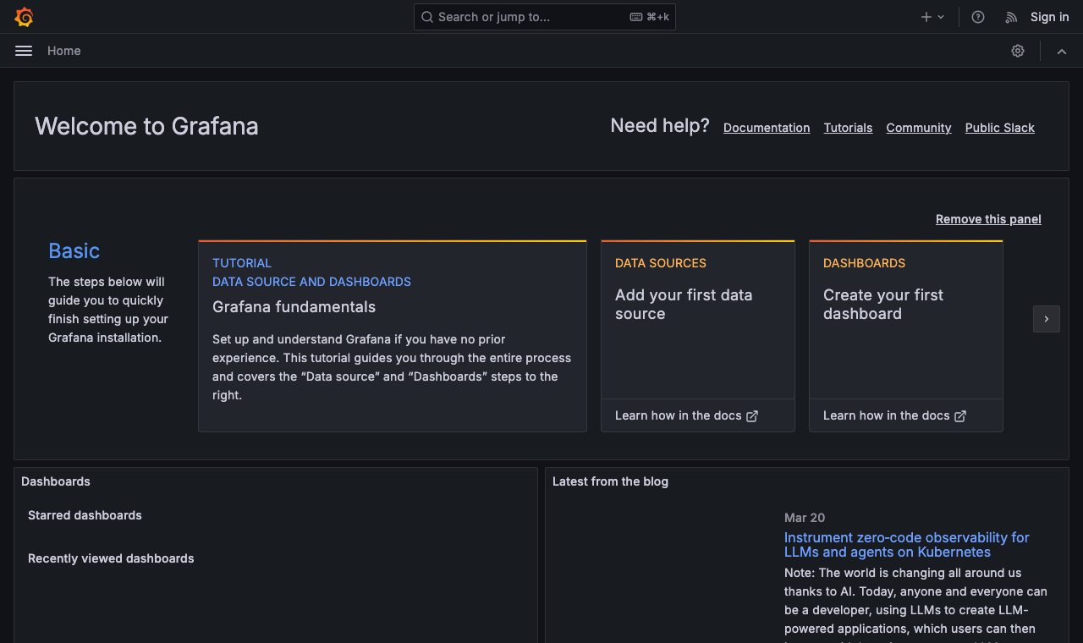1083x643 pixels.
Task: Open the Documentation link
Action: pos(766,128)
